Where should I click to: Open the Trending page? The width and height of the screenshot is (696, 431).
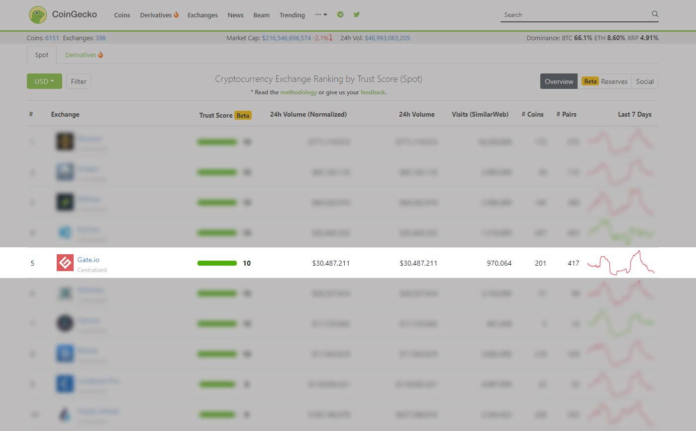click(292, 15)
